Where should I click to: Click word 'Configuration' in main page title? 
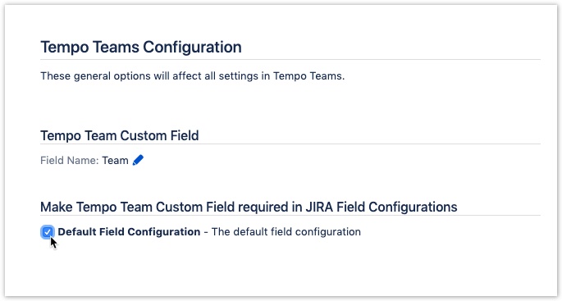pos(192,48)
